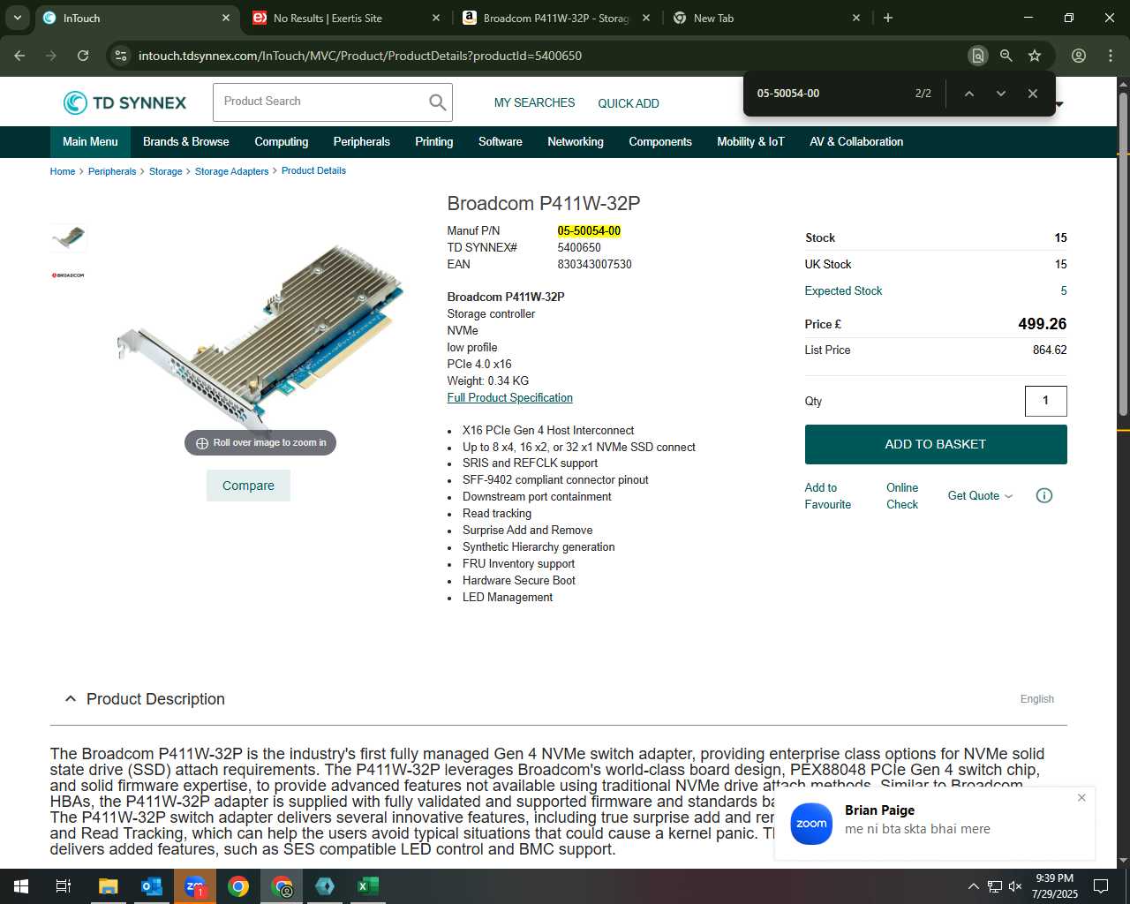Click the info icon beside Get Quote
Viewport: 1130px width, 904px height.
pyautogui.click(x=1043, y=495)
